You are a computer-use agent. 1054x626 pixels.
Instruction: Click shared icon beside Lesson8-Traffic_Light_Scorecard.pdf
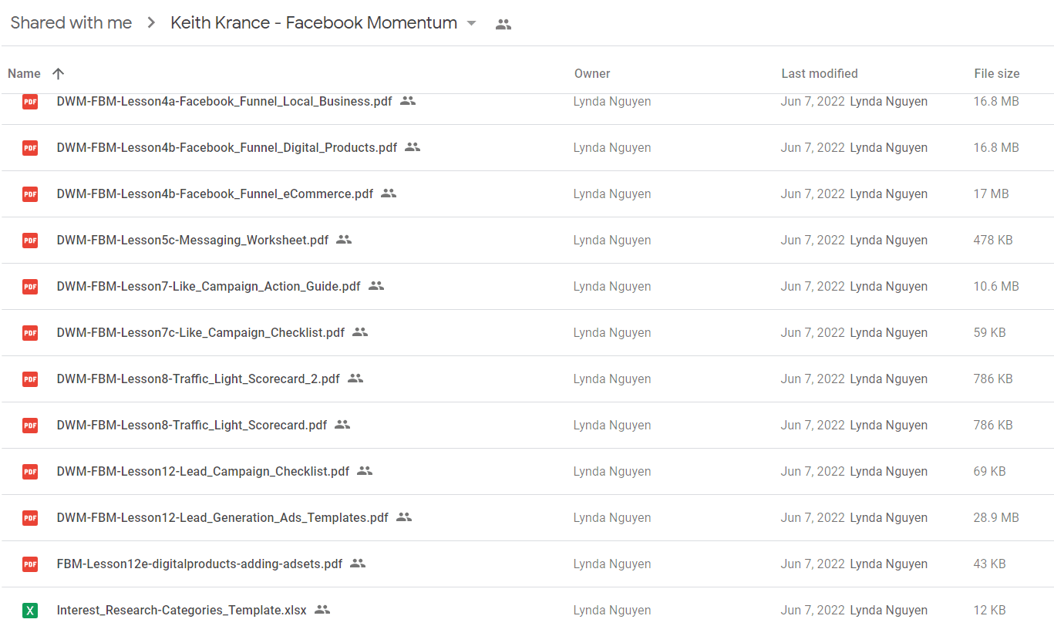coord(342,424)
